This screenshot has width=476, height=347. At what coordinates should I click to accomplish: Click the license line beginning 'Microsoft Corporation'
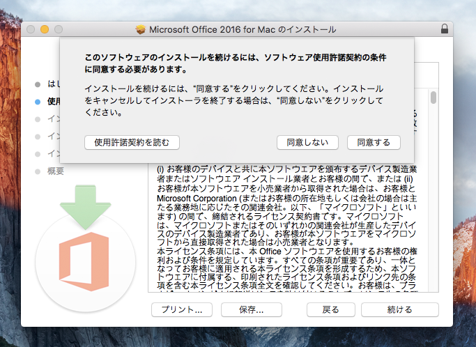[x=287, y=199]
